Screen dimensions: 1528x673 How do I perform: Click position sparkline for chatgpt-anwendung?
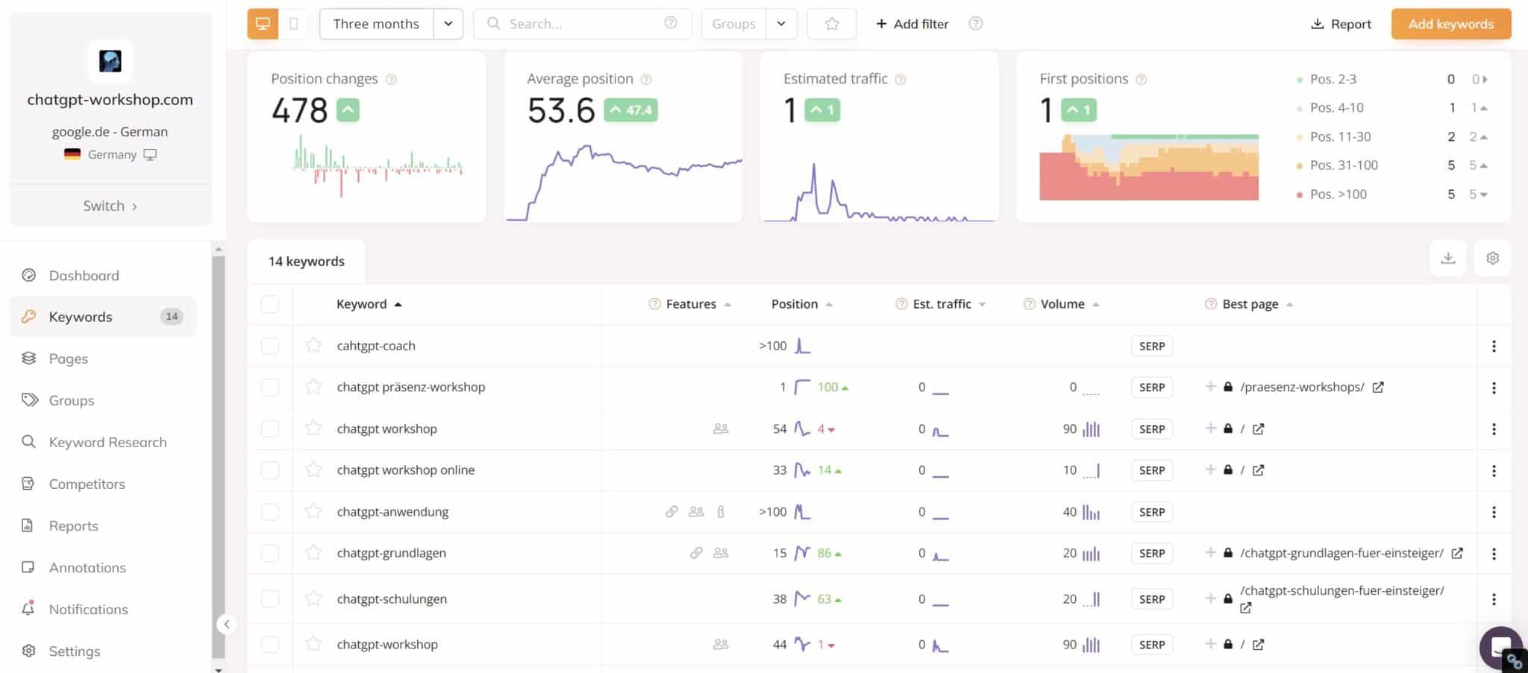coord(802,512)
